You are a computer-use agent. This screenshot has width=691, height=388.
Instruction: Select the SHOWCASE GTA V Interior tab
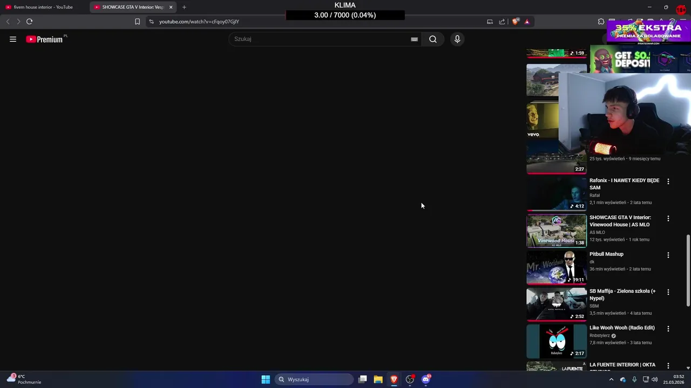click(x=132, y=7)
